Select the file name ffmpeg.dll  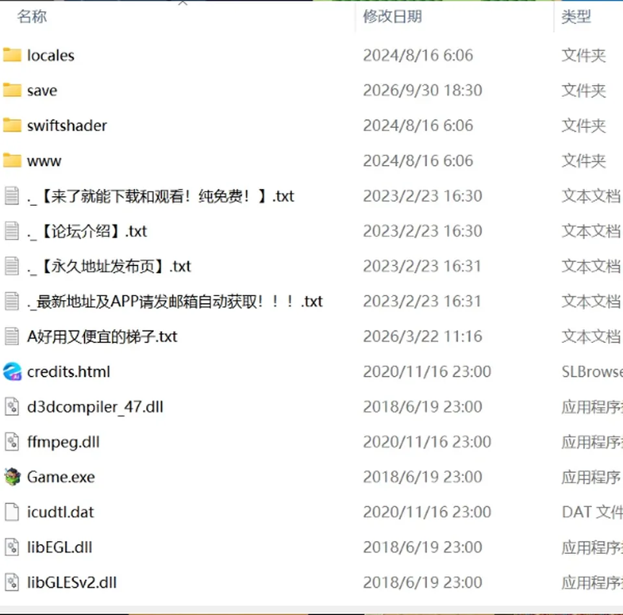(64, 442)
